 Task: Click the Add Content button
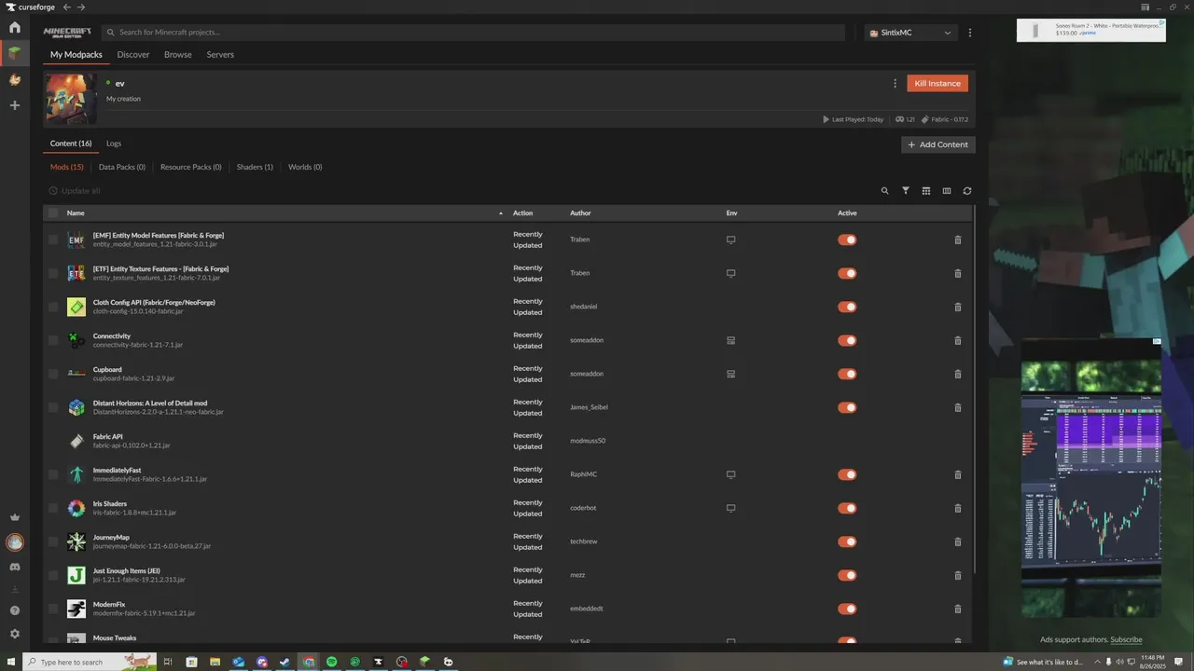click(938, 144)
